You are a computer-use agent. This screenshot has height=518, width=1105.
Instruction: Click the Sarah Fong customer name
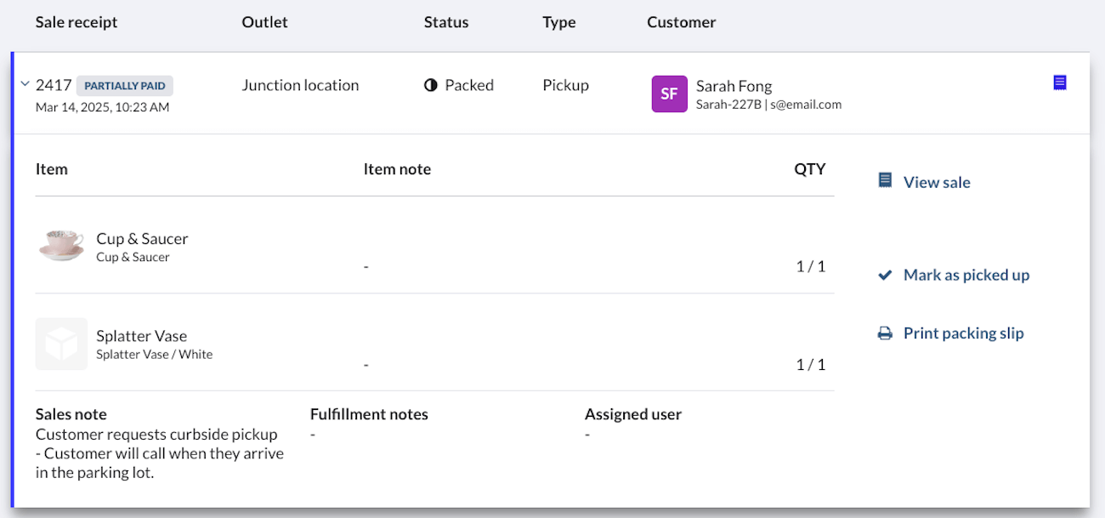point(734,86)
